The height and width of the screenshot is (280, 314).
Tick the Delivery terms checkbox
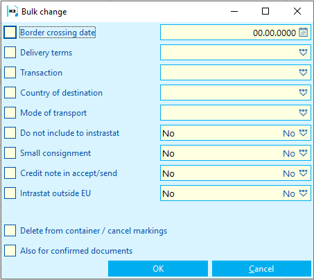(x=10, y=52)
